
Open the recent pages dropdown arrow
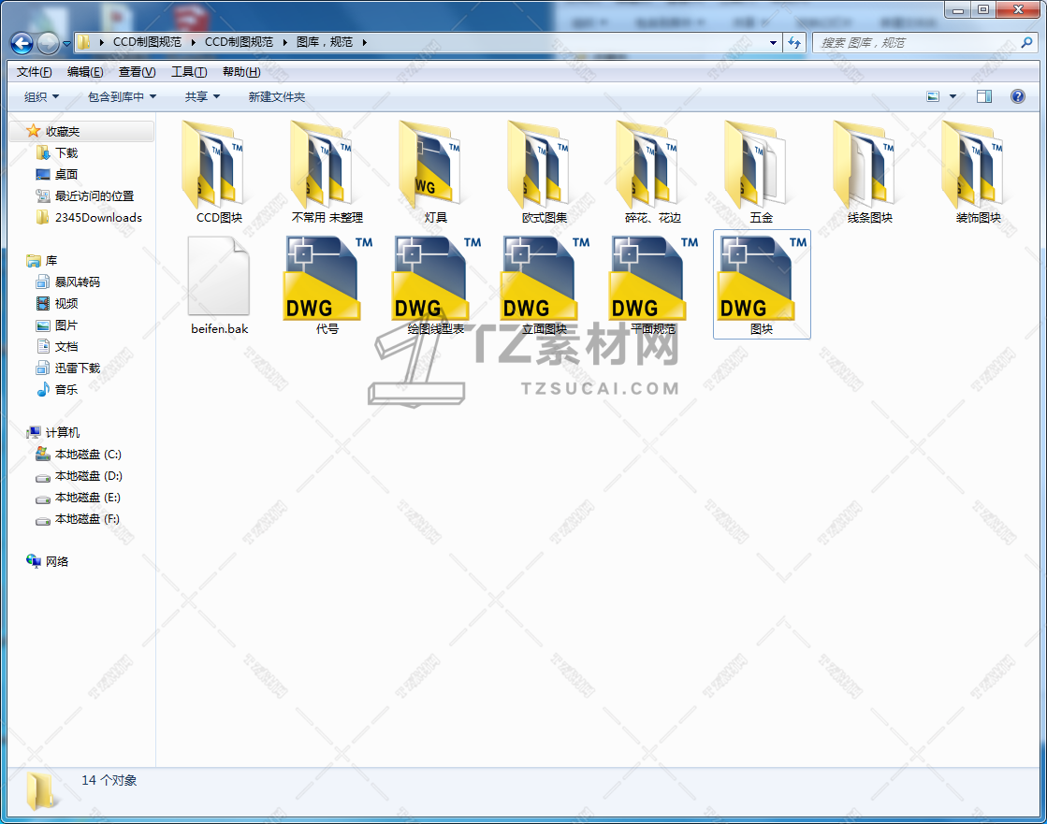[66, 44]
